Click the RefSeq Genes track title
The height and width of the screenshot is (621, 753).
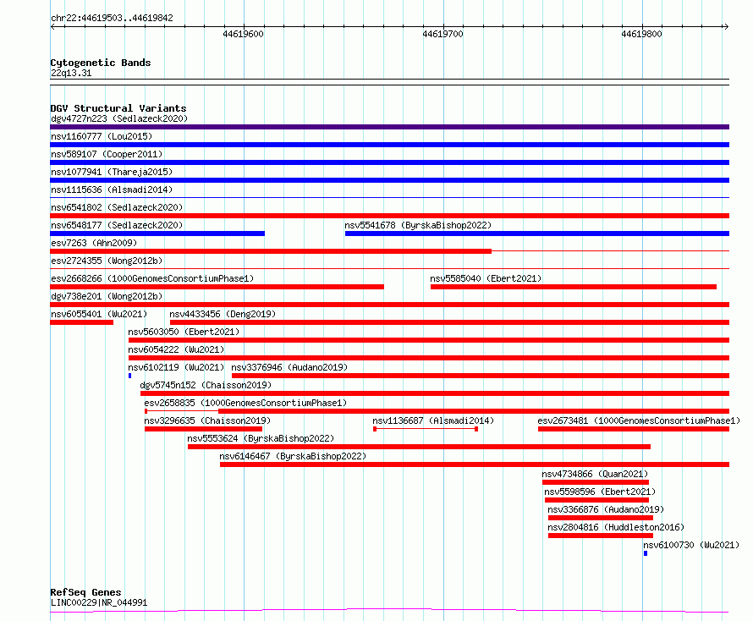coord(85,593)
